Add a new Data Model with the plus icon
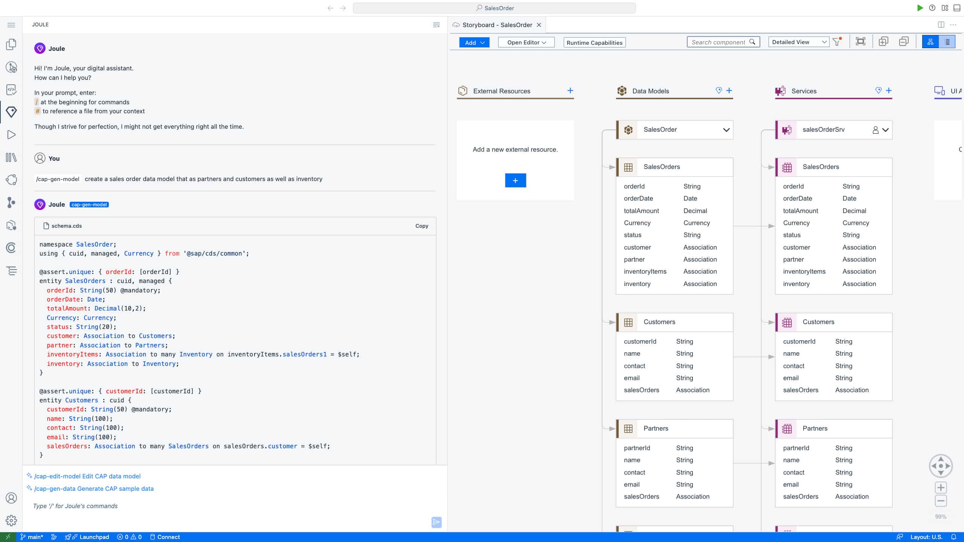This screenshot has width=964, height=542. tap(729, 91)
